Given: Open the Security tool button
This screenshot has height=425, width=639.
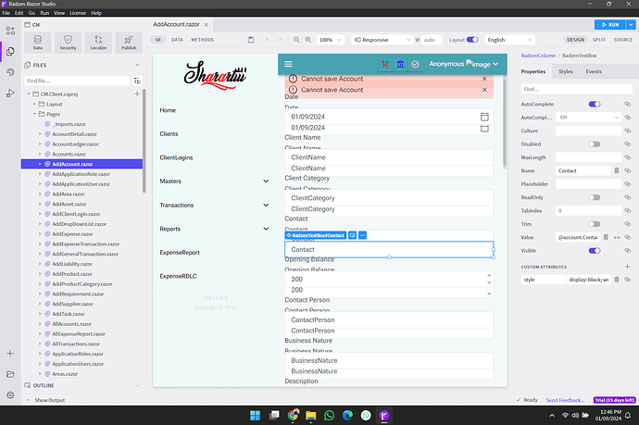Looking at the screenshot, I should [x=68, y=43].
